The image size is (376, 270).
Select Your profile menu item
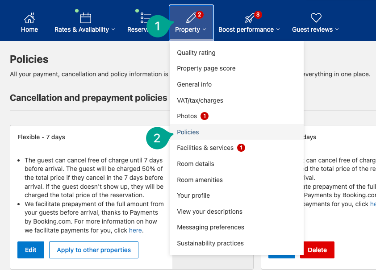pyautogui.click(x=236, y=195)
